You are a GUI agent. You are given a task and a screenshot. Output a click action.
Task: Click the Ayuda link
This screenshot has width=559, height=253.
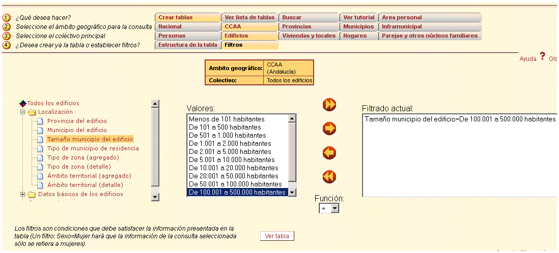tap(527, 59)
